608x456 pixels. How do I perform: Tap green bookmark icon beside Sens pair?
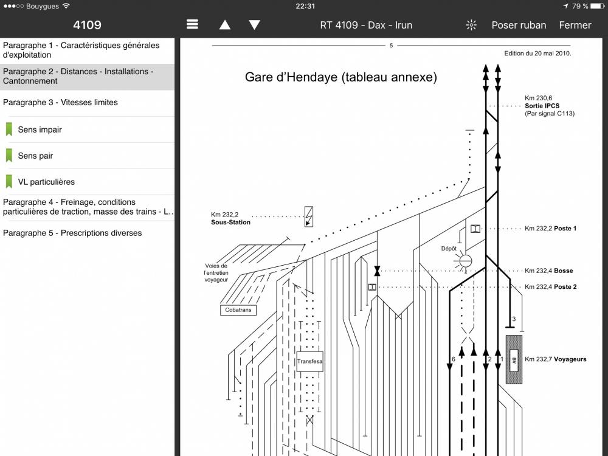(9, 156)
